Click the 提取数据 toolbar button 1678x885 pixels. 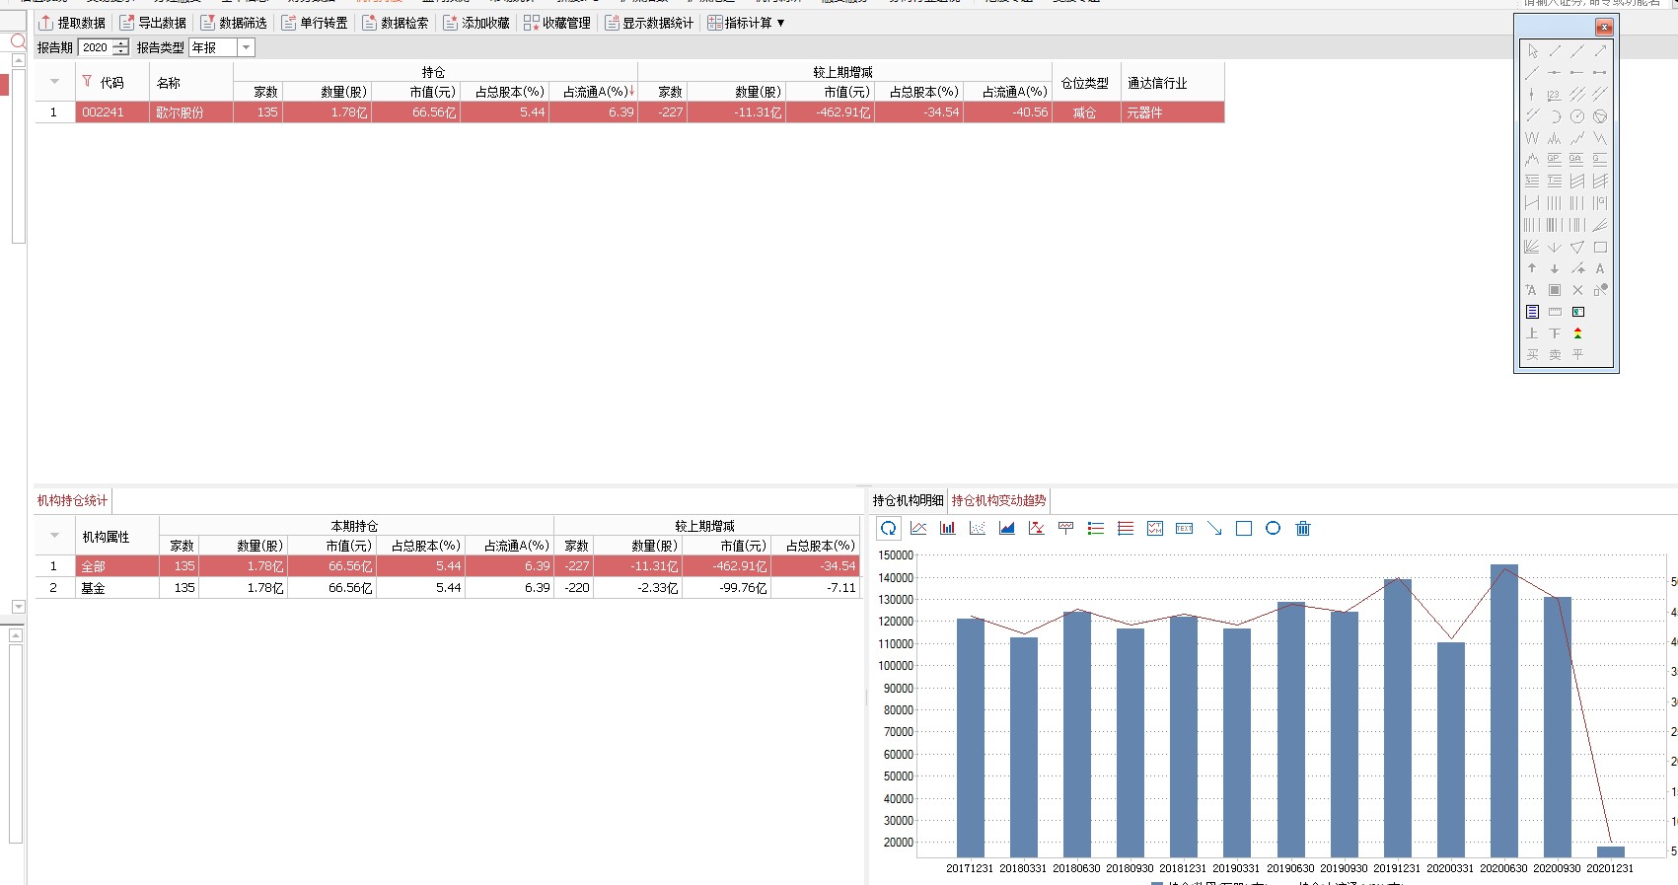[x=72, y=23]
